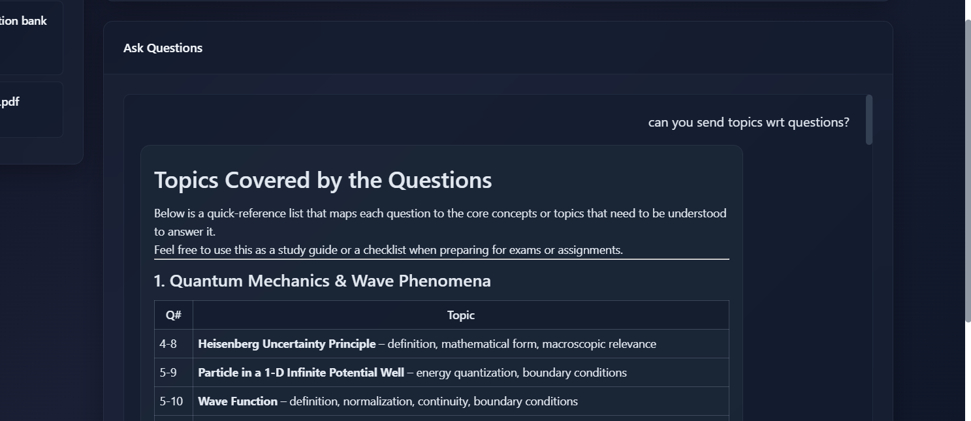Select the 4-8 question number cell

point(174,344)
